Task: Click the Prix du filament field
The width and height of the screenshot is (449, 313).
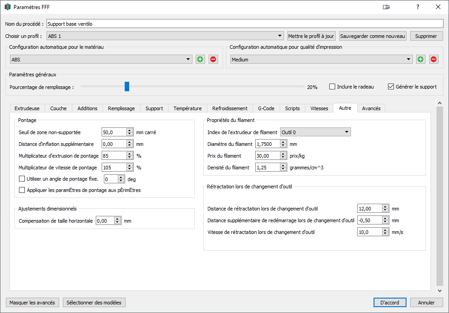Action: (x=268, y=155)
